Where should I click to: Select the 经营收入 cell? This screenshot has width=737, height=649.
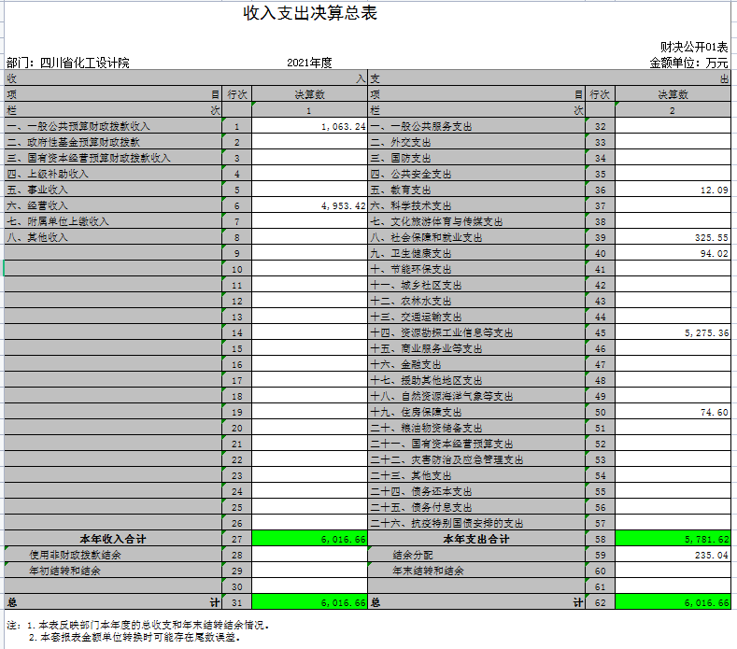(113, 205)
